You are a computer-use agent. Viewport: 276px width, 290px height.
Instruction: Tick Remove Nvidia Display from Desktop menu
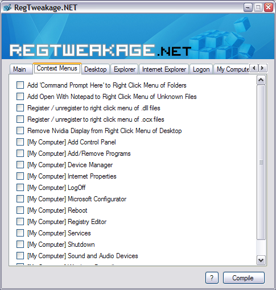20,131
